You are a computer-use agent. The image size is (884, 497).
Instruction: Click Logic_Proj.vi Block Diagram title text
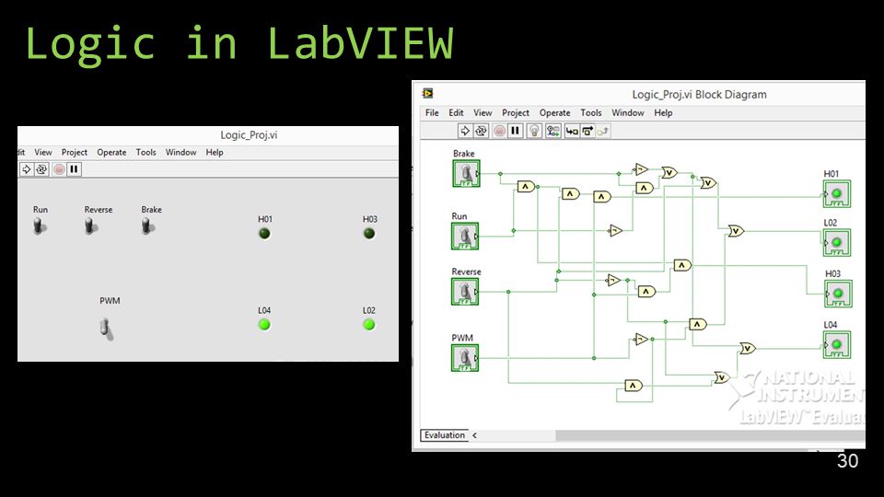pyautogui.click(x=699, y=95)
